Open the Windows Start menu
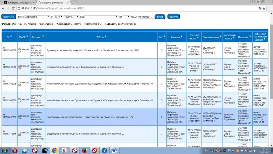The image size is (273, 154). [x=5, y=150]
